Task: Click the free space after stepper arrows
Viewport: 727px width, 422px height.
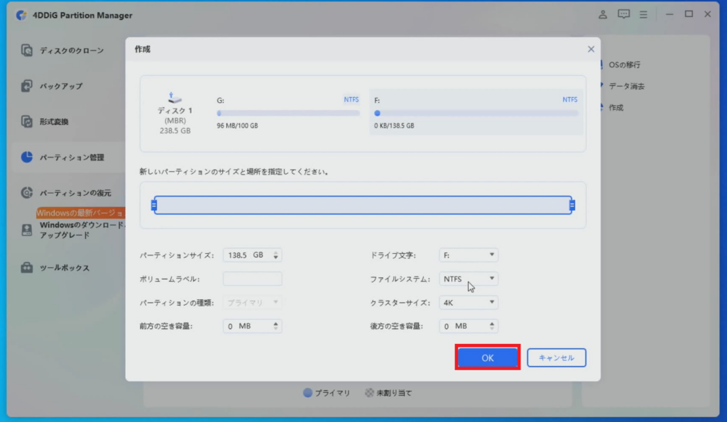Action: (x=492, y=326)
